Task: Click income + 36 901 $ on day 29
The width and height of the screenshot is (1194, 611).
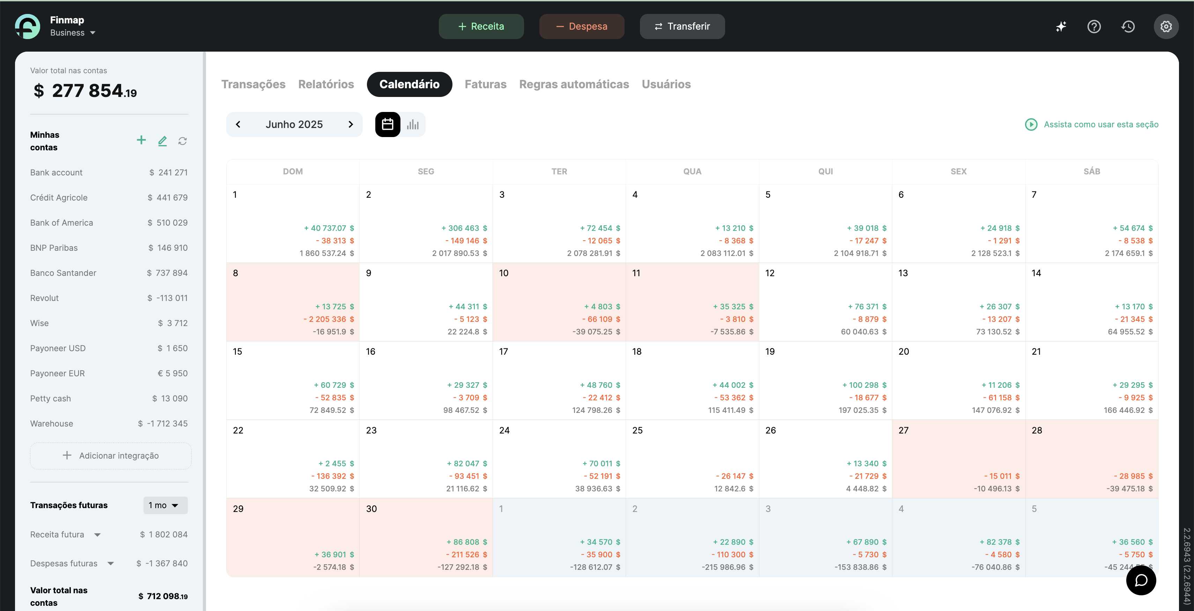Action: [x=334, y=555]
